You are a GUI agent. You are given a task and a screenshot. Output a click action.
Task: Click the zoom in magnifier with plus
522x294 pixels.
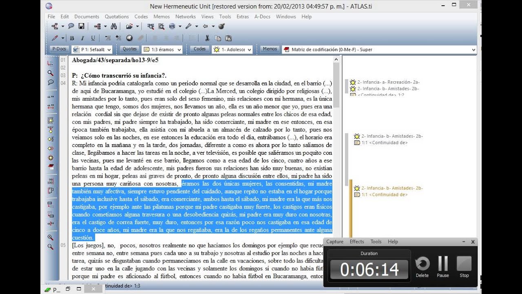coord(51,237)
